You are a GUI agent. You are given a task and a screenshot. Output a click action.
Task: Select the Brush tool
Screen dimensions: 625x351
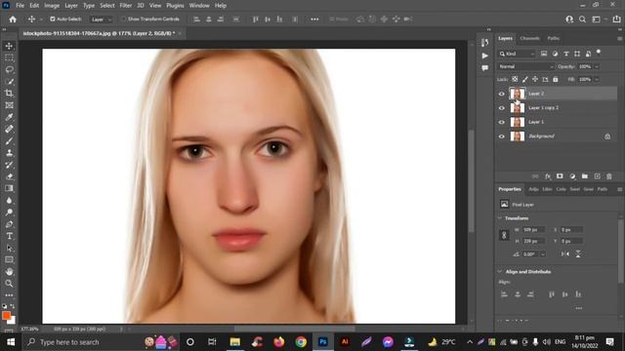pyautogui.click(x=9, y=141)
